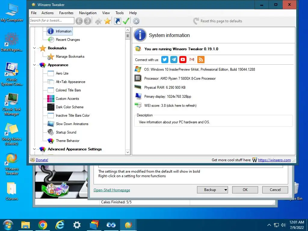Launch Internet Explorer from taskbar

(x=60, y=225)
